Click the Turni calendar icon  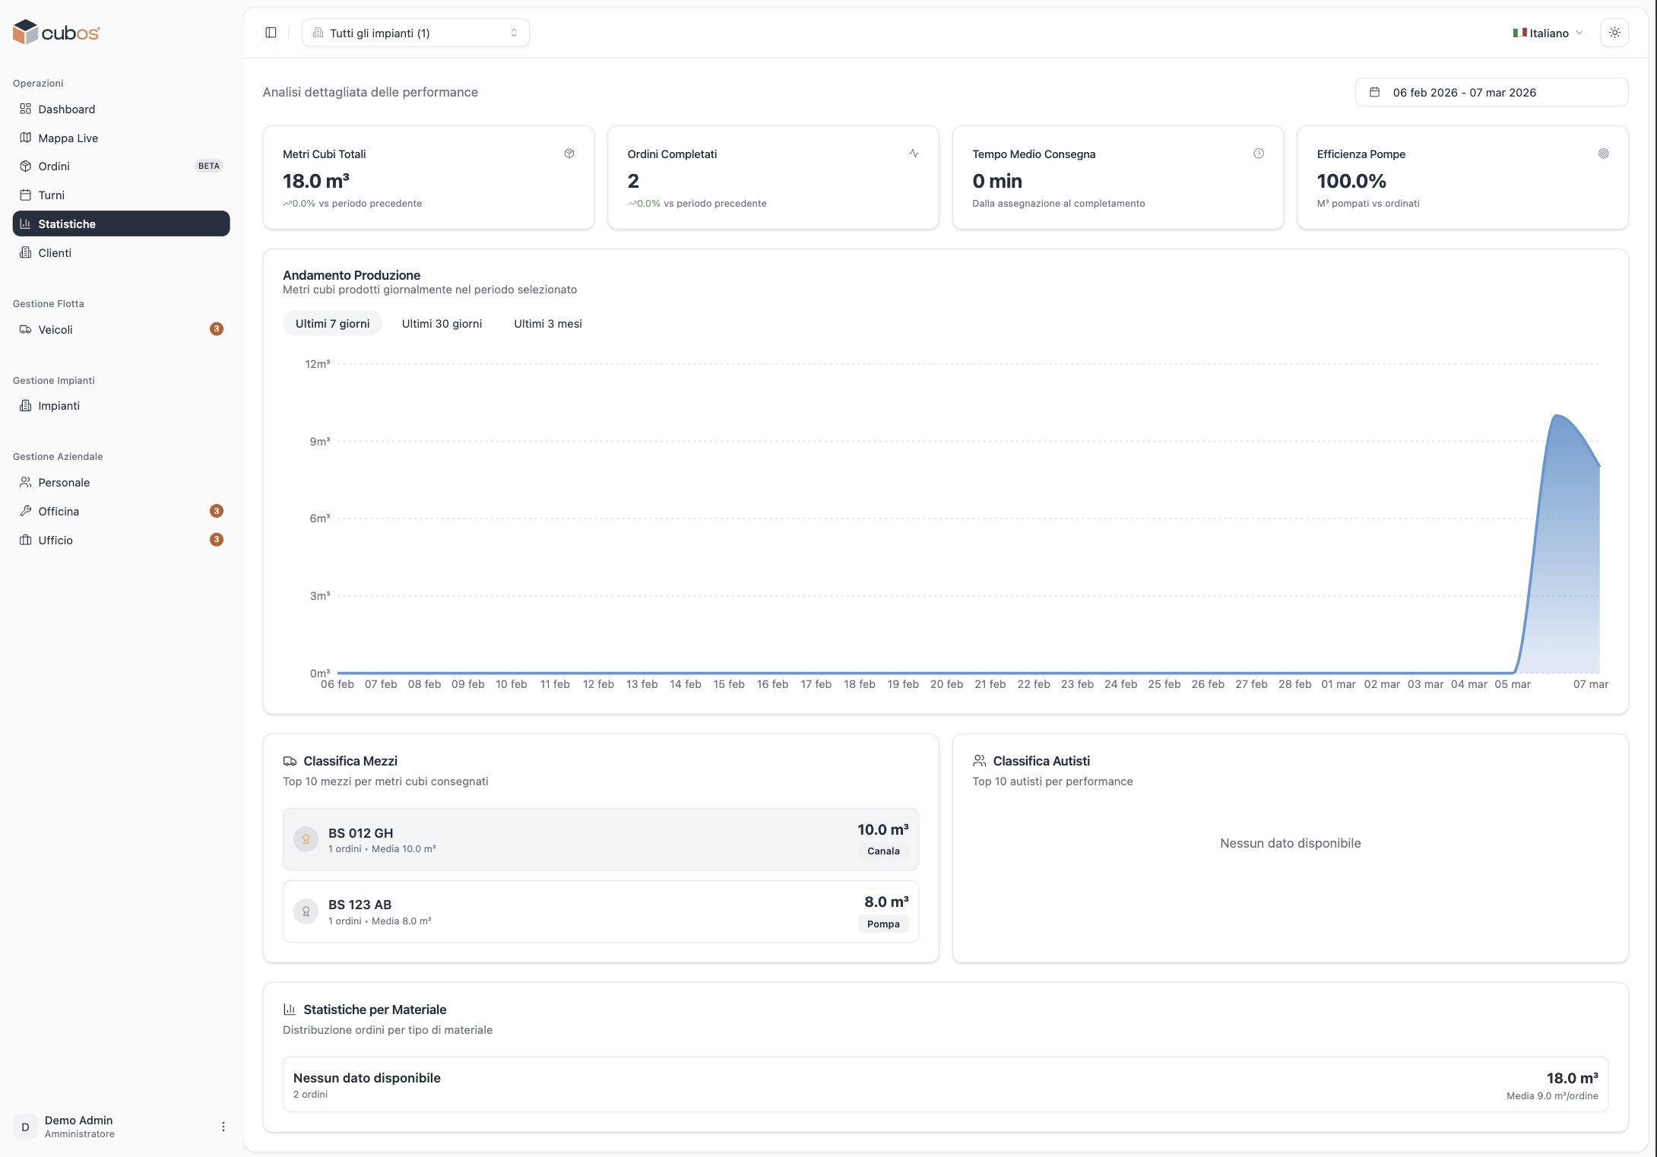pyautogui.click(x=26, y=195)
